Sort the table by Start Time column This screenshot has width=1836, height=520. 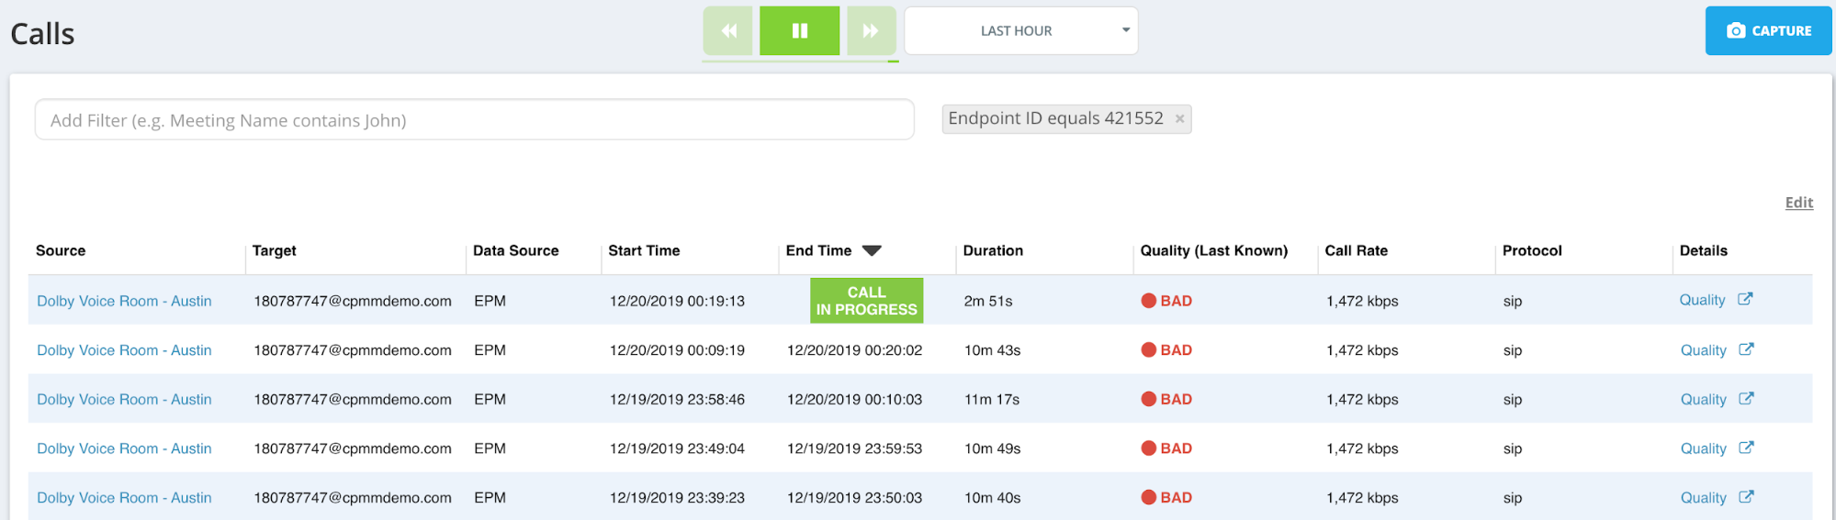[644, 250]
